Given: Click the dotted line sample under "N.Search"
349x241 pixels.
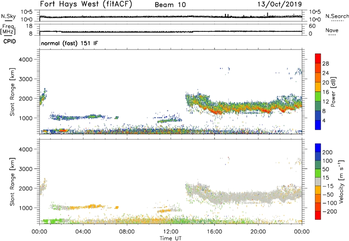Looking at the screenshot, I should click(x=337, y=21).
